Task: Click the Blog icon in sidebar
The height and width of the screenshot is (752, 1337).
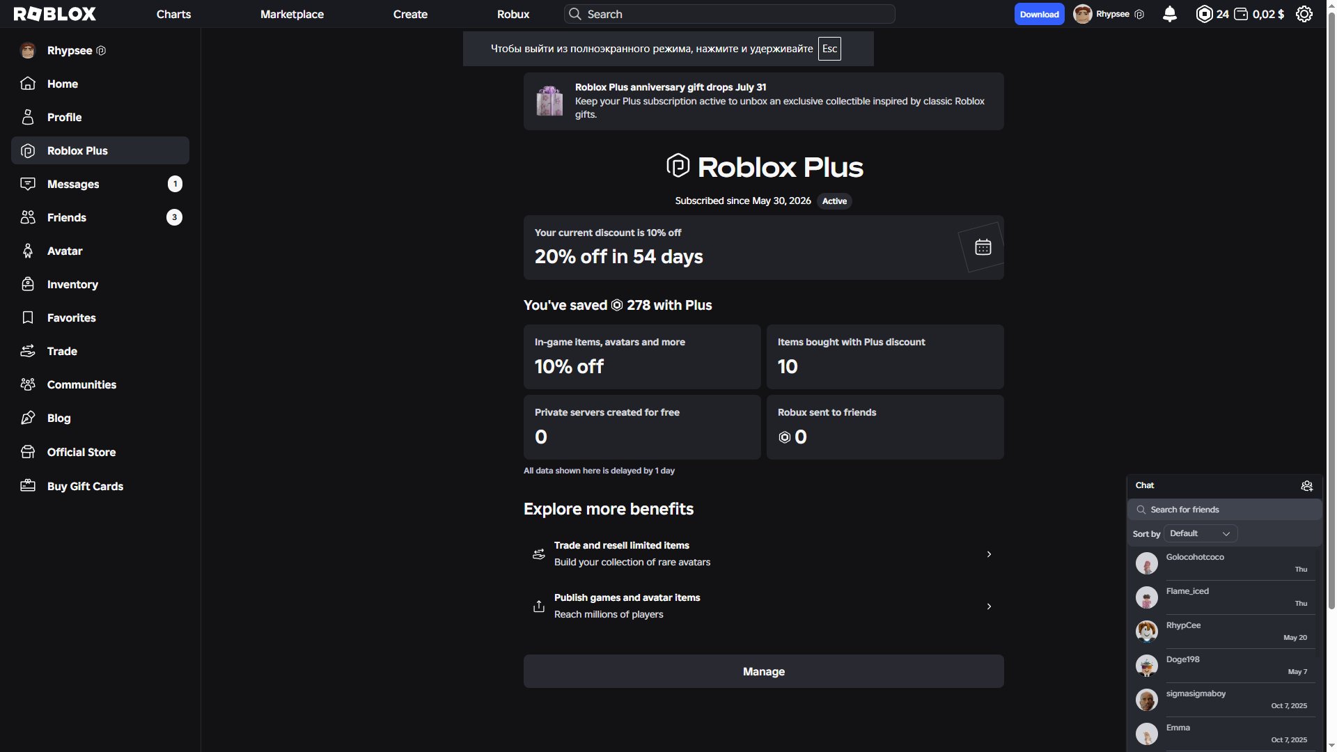Action: coord(28,418)
